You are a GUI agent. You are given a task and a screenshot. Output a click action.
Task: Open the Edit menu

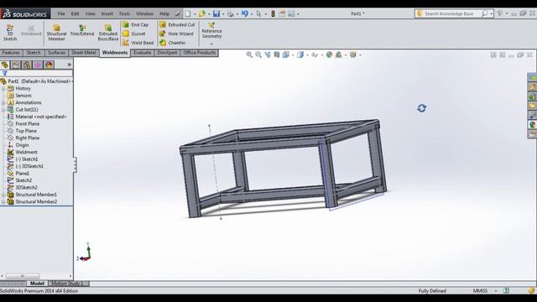pos(75,13)
